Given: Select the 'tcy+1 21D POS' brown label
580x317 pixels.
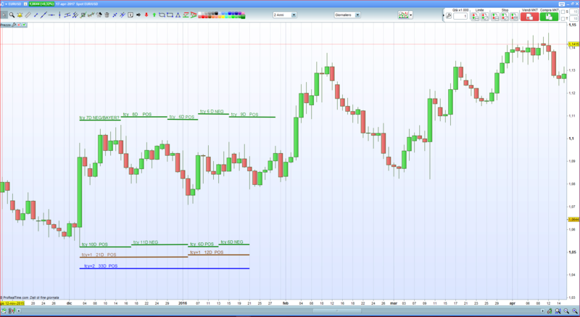Looking at the screenshot, I should [x=99, y=255].
